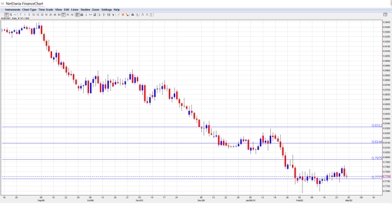Open the Edit menu
The image size is (392, 220).
[x=67, y=10]
